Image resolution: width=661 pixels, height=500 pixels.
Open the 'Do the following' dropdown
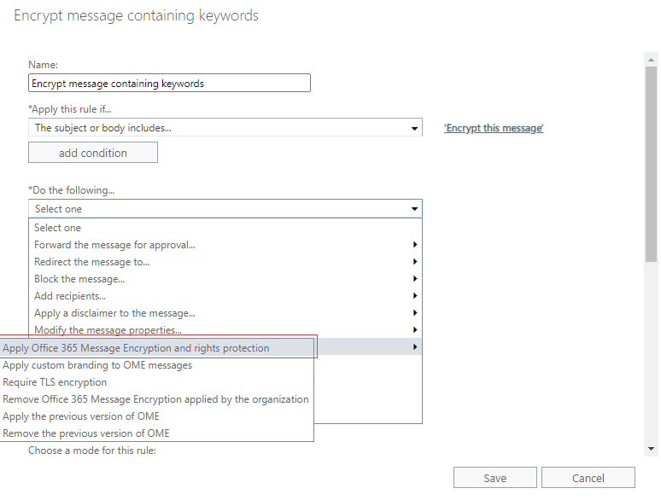pos(225,209)
